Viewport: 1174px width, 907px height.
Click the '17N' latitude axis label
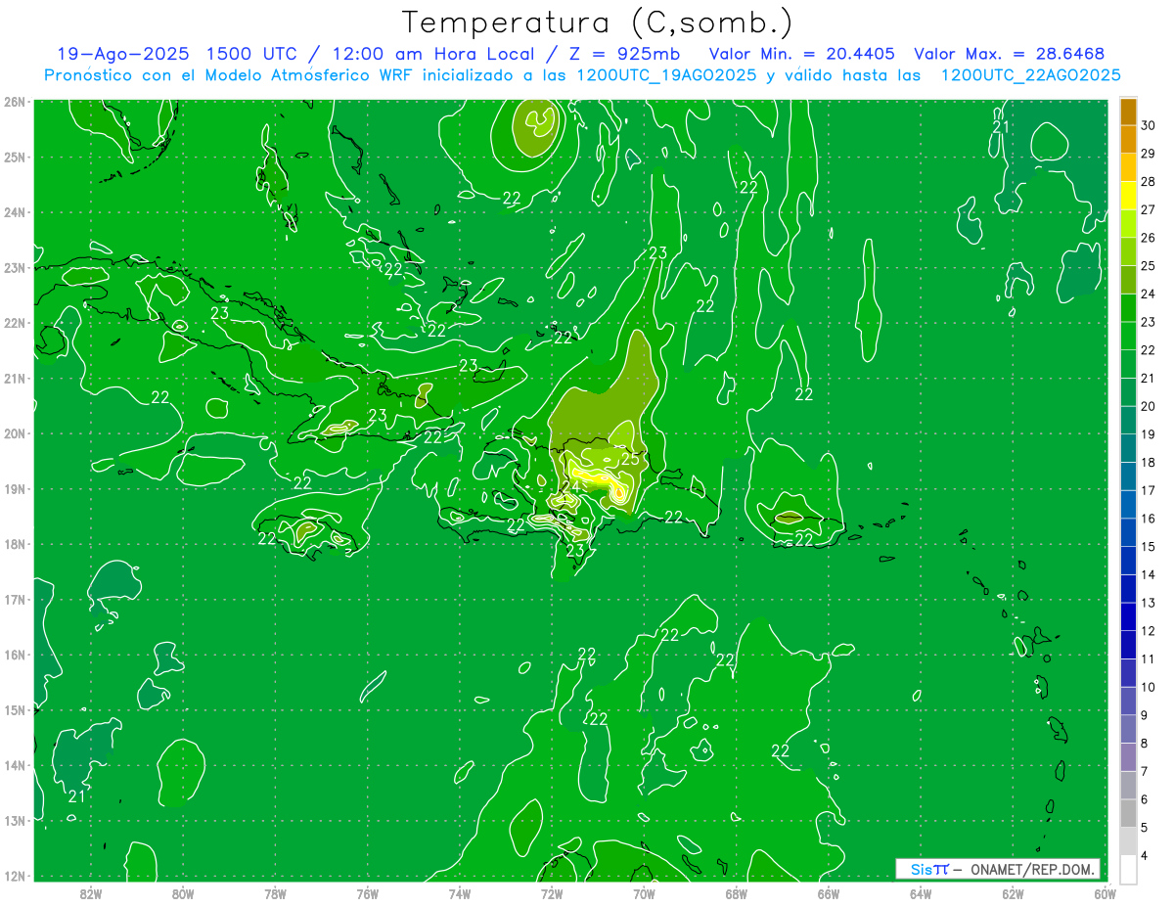pos(15,599)
